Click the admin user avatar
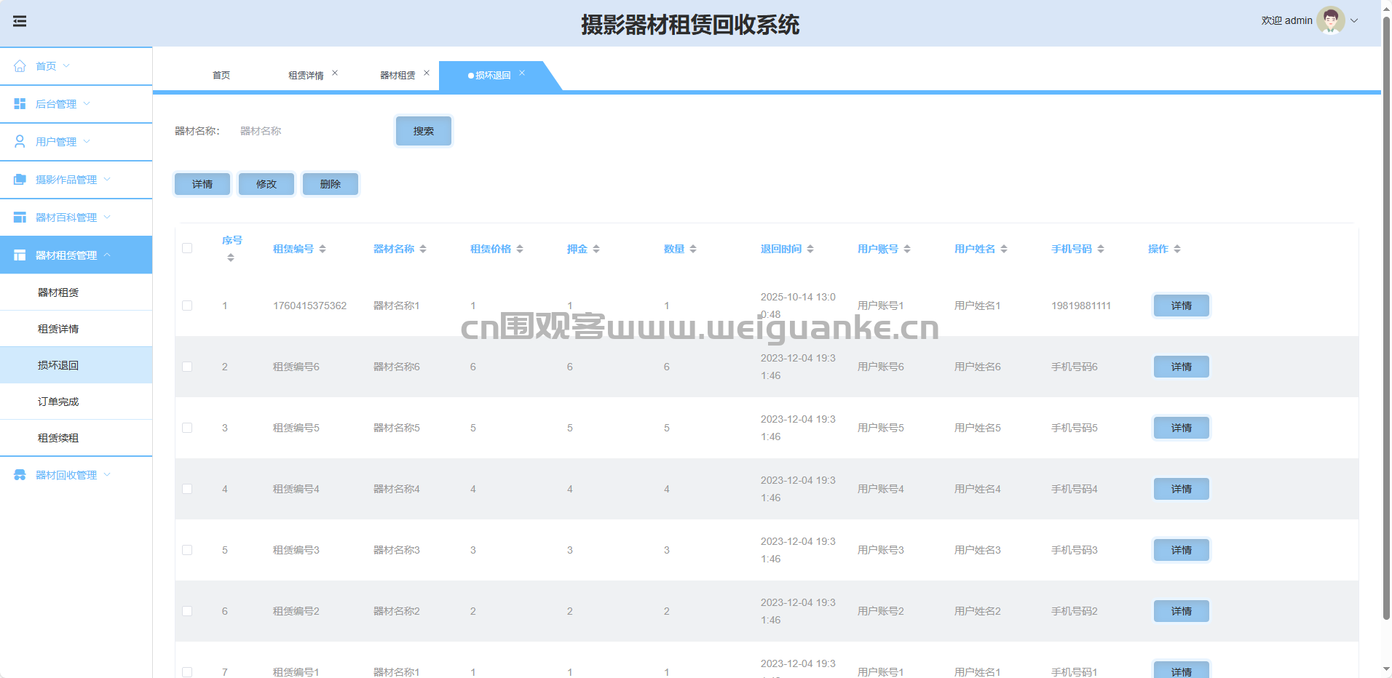The image size is (1392, 678). (1330, 20)
